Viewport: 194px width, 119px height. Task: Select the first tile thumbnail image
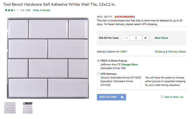(10, 108)
